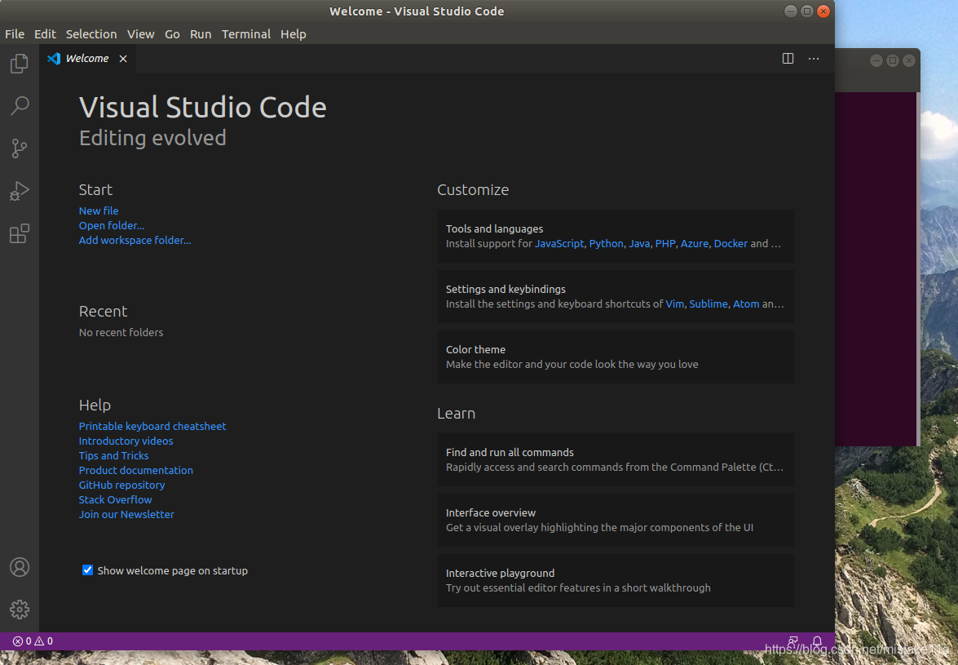Screen dimensions: 958x665
Task: Open the Go menu
Action: click(x=172, y=34)
